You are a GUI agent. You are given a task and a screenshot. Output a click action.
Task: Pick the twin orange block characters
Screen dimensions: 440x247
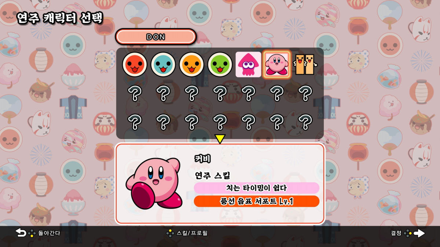305,64
